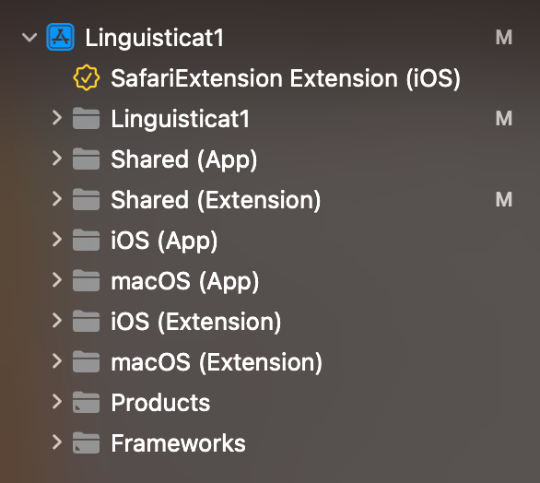
Task: Expand the iOS (Extension) disclosure chevron
Action: 57,321
